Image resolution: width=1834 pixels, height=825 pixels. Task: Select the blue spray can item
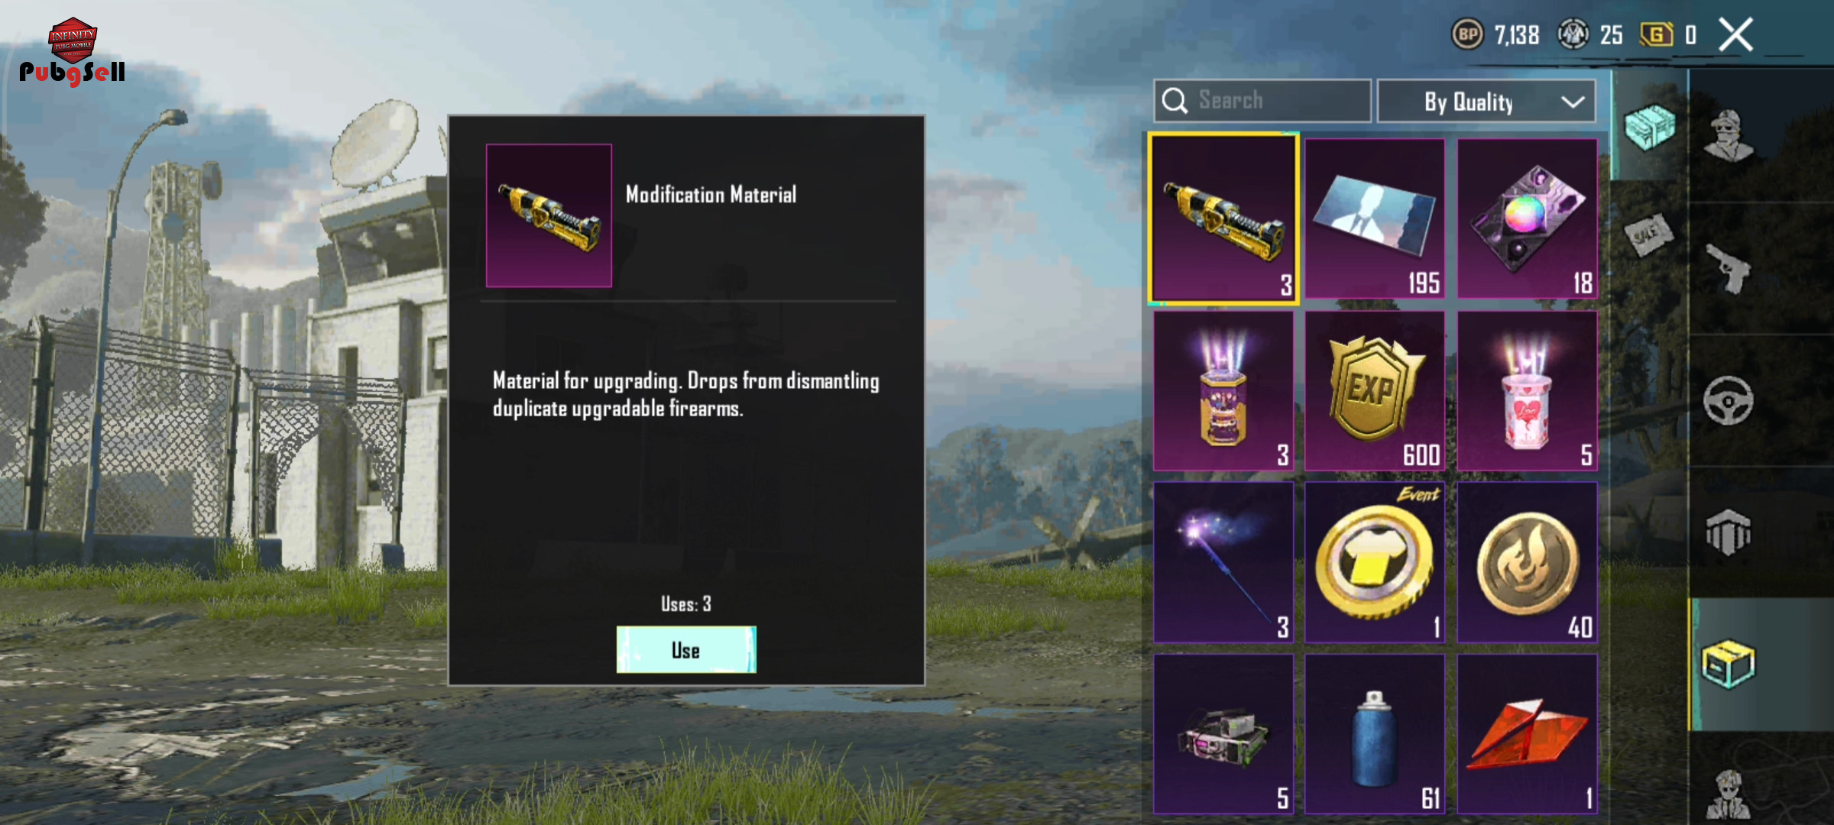click(1375, 734)
